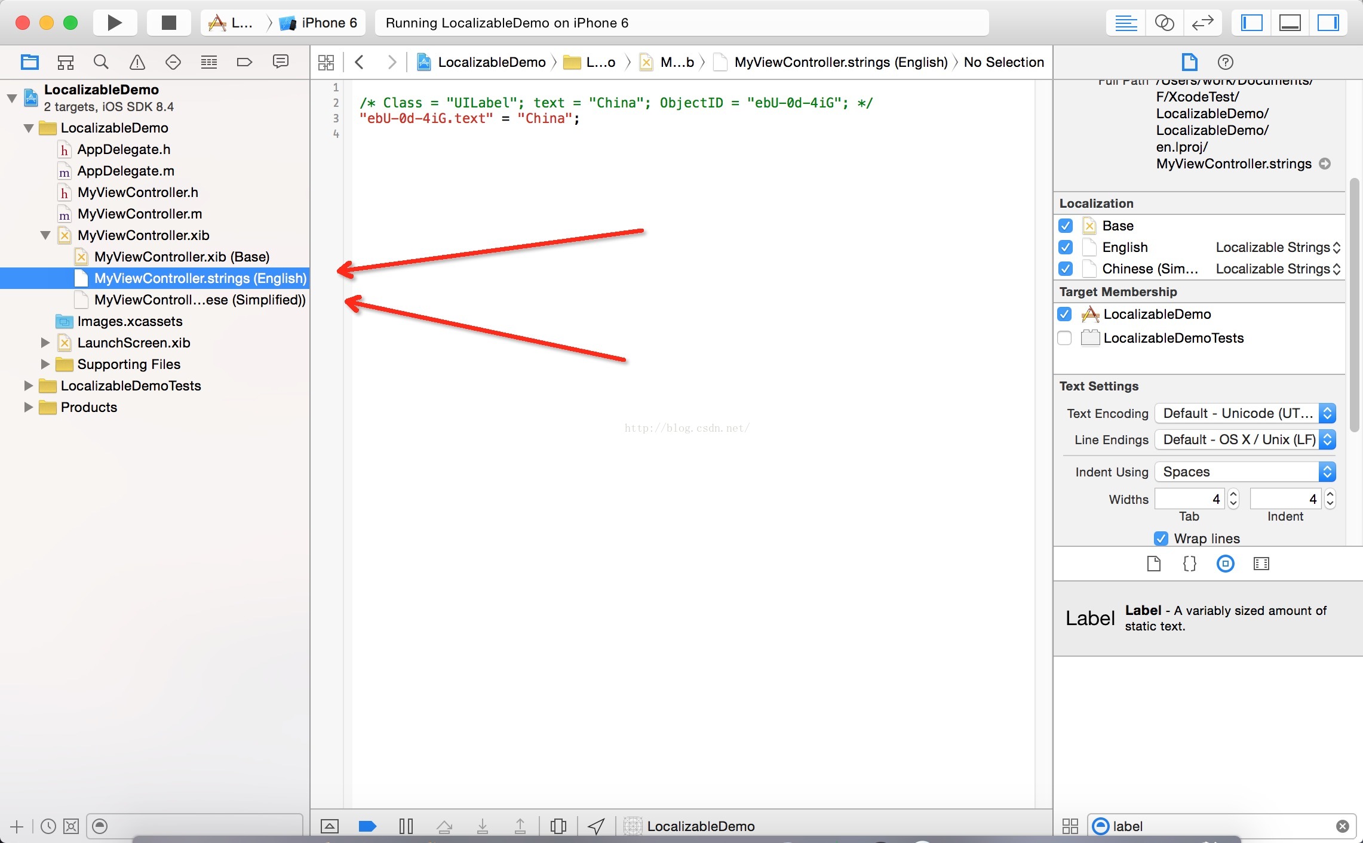Open the Project navigator
Image resolution: width=1363 pixels, height=843 pixels.
[30, 62]
